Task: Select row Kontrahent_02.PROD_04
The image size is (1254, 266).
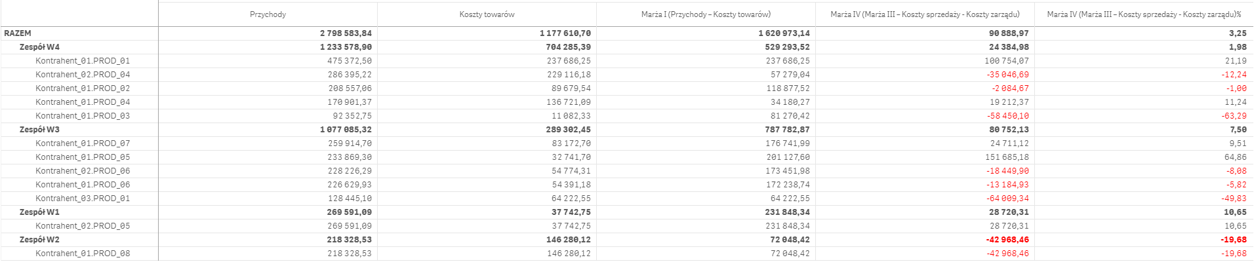Action: tap(83, 75)
